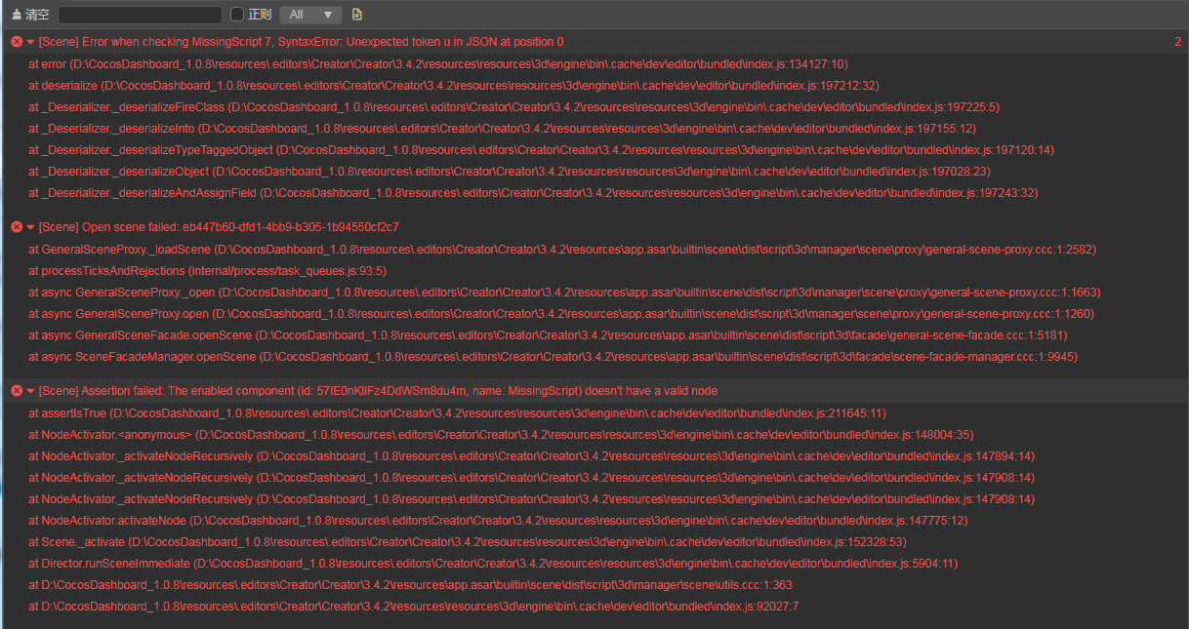Select the '_activateNodeRecursively' line ending 147894:14
Screen dimensions: 1189x629
click(x=531, y=456)
